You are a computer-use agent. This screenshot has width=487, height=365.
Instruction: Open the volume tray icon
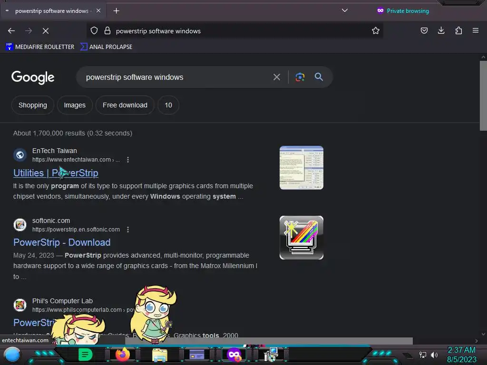click(x=434, y=355)
